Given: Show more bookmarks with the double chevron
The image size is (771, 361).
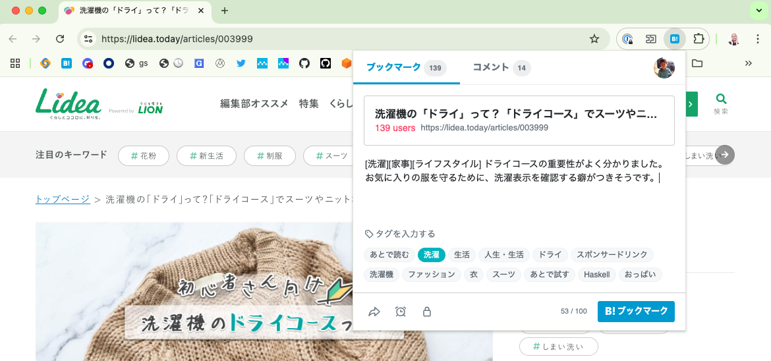Looking at the screenshot, I should point(749,63).
